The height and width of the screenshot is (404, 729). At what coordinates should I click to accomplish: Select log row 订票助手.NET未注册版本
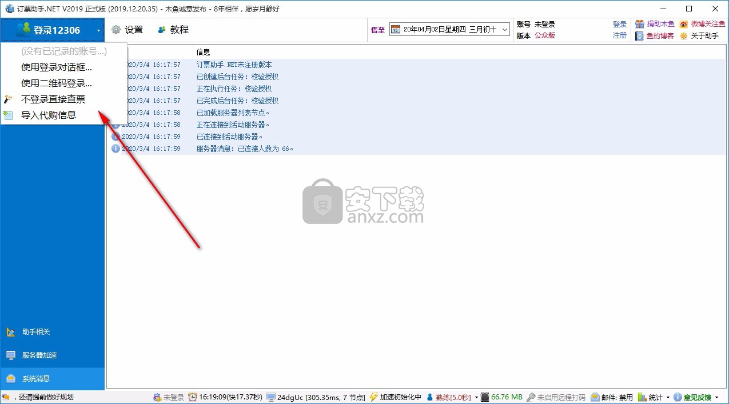pyautogui.click(x=417, y=65)
